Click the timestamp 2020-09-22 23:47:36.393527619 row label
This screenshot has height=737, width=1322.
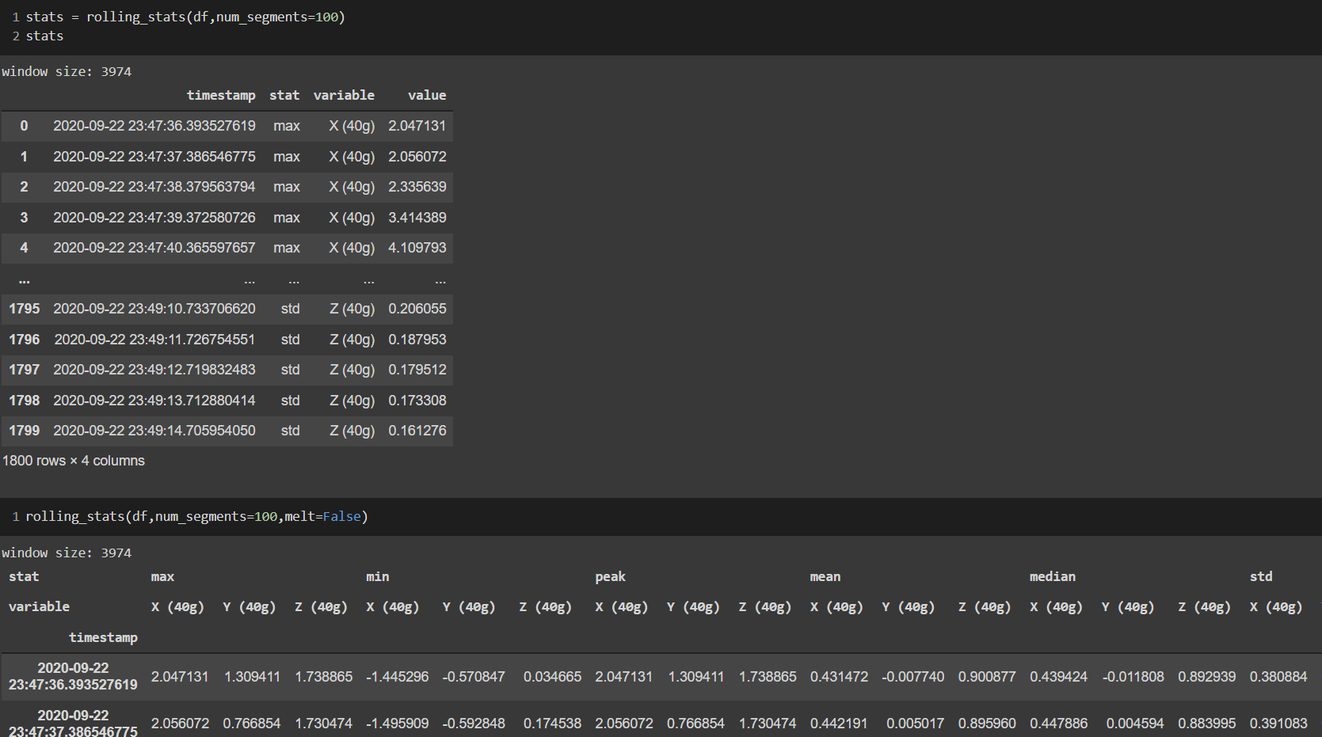[x=72, y=677]
